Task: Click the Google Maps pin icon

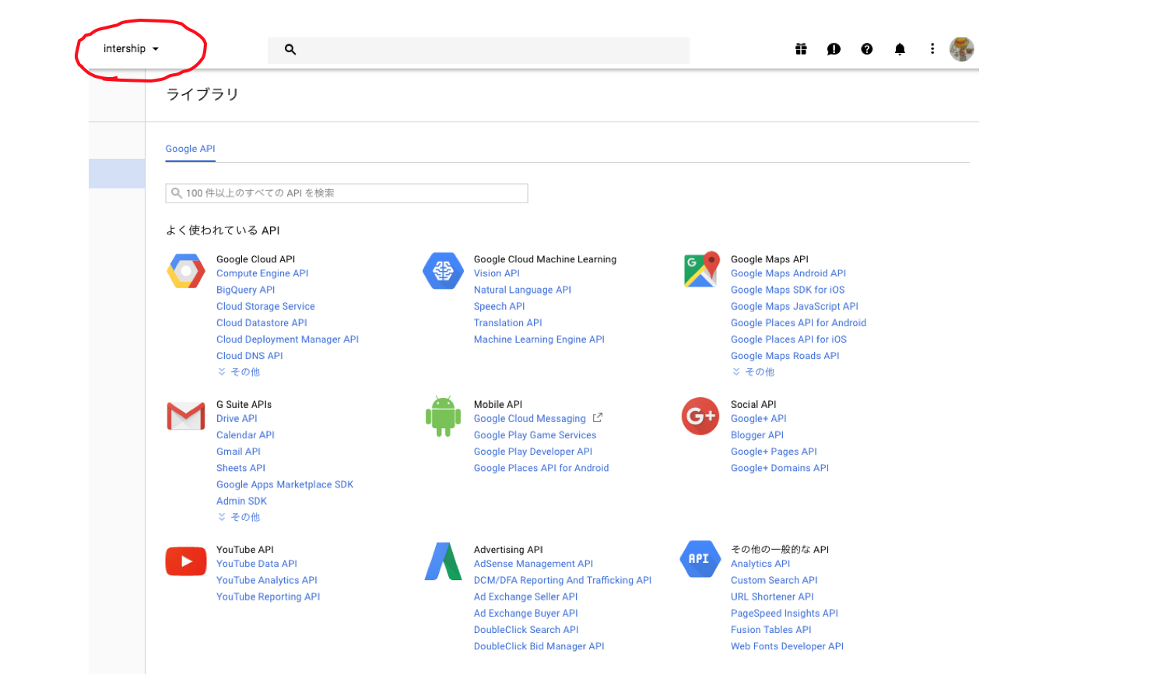Action: coord(701,269)
